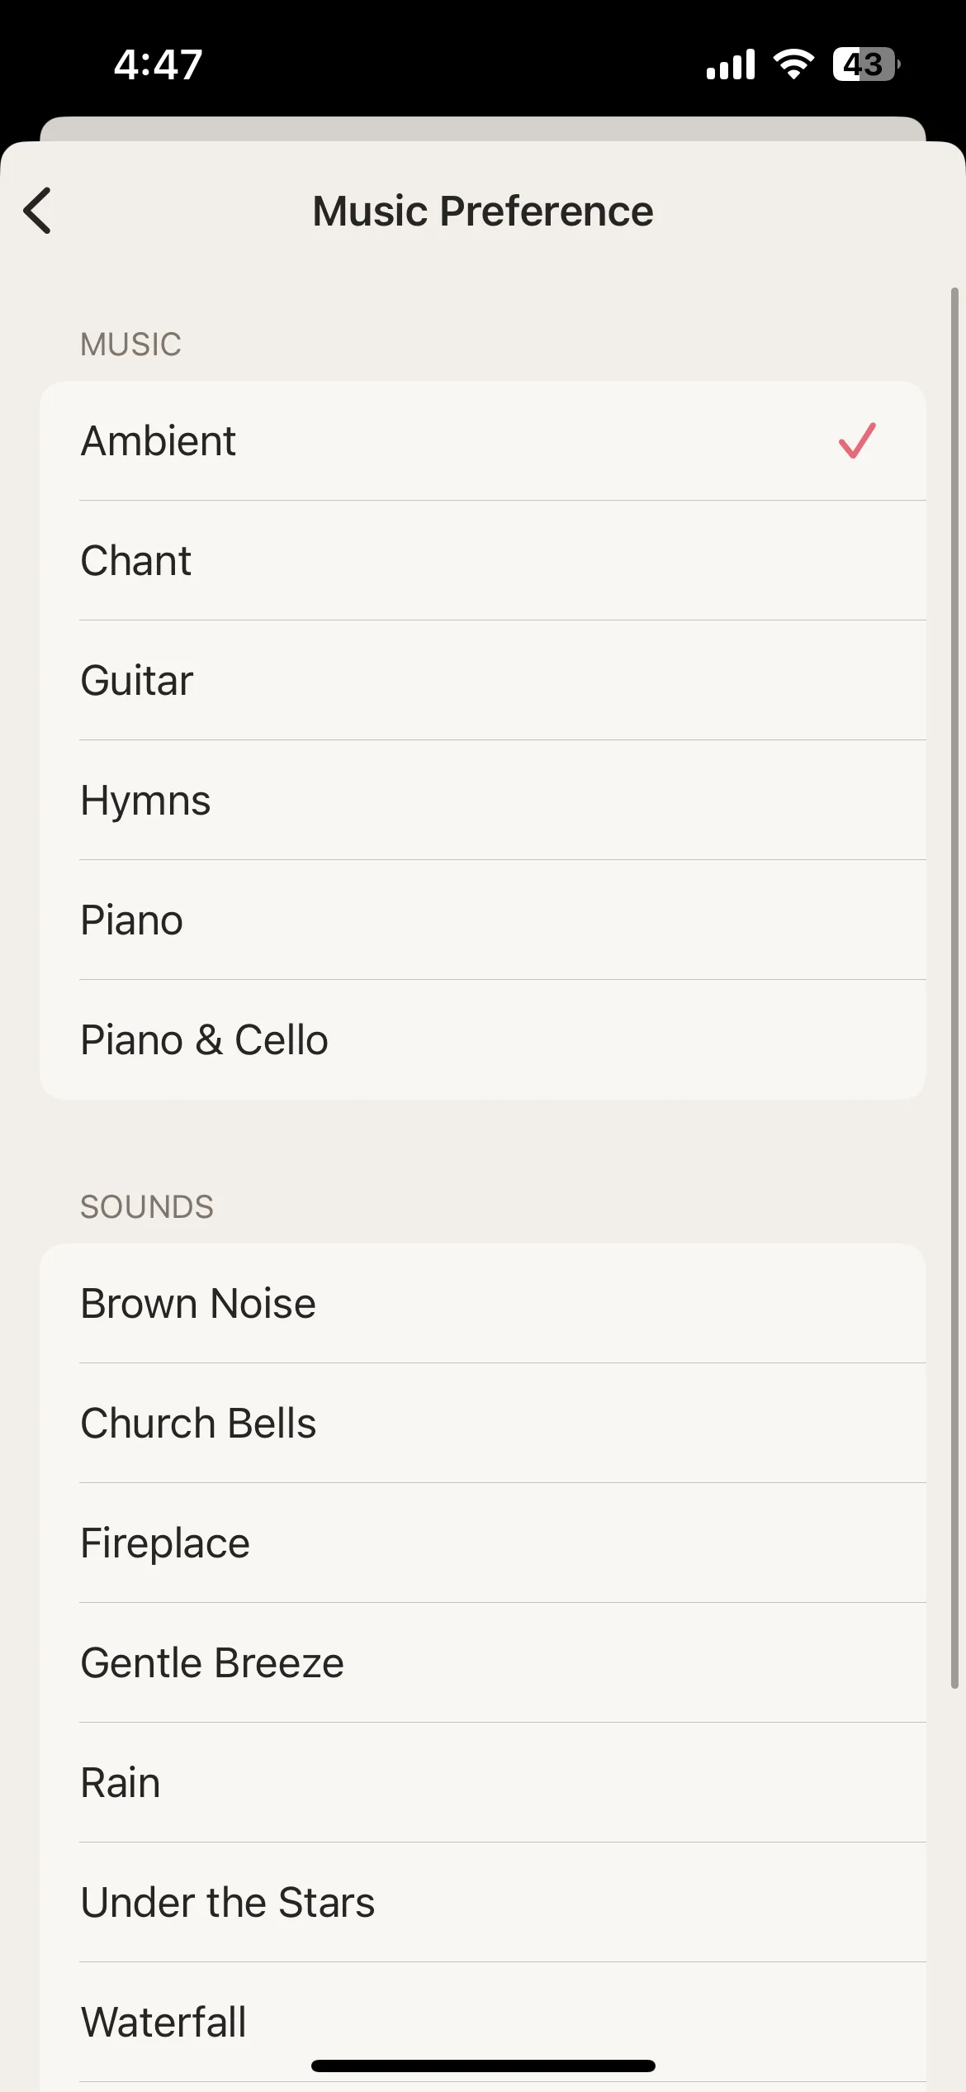The image size is (966, 2092).
Task: Select Ambient music option
Action: tap(483, 440)
